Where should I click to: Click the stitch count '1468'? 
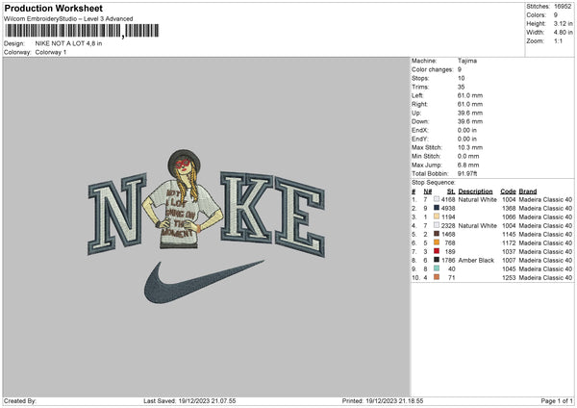click(448, 234)
